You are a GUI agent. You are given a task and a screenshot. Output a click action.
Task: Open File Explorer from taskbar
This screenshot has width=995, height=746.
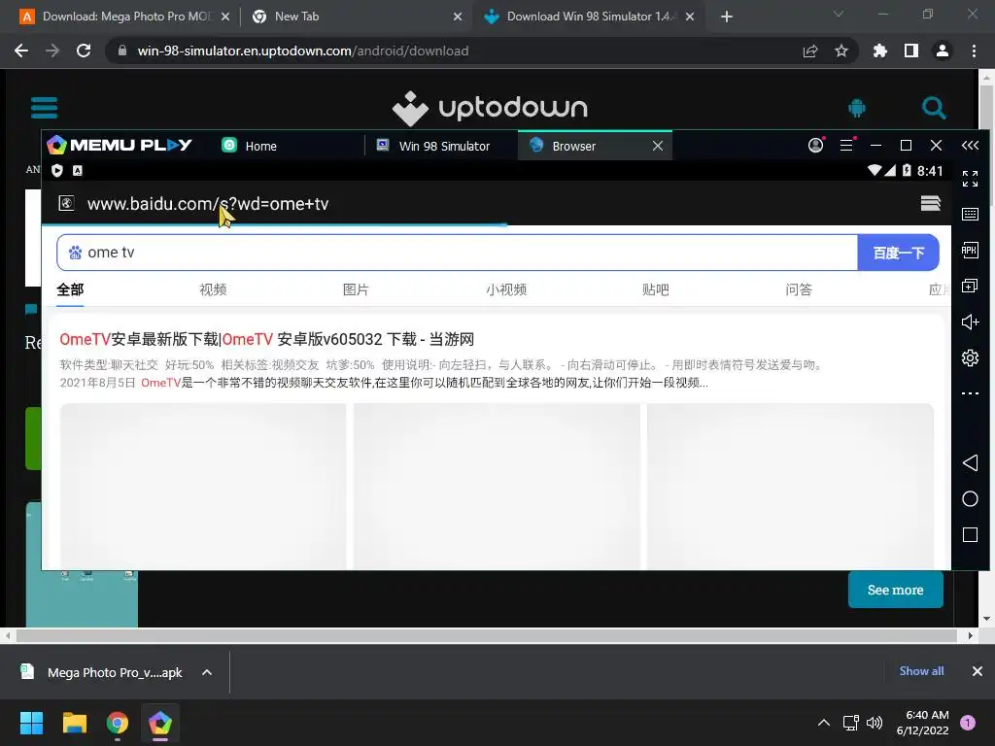point(74,723)
